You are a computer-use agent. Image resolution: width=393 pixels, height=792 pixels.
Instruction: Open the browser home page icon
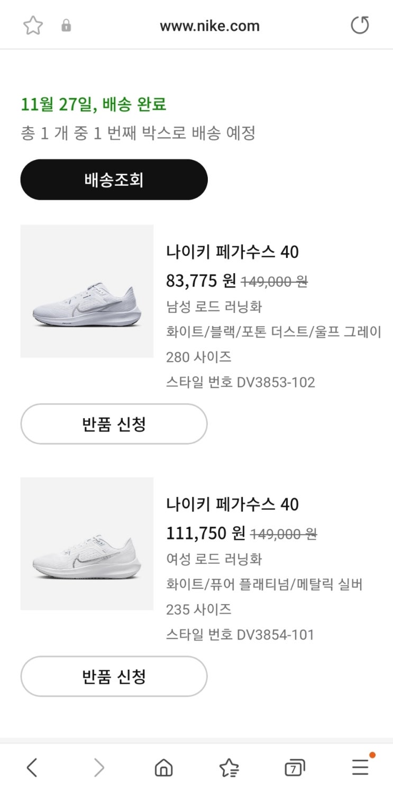click(163, 767)
